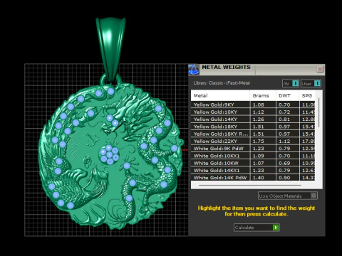Select the White Gold:14K PdW row
Image resolution: width=342 pixels, height=256 pixels.
point(253,178)
